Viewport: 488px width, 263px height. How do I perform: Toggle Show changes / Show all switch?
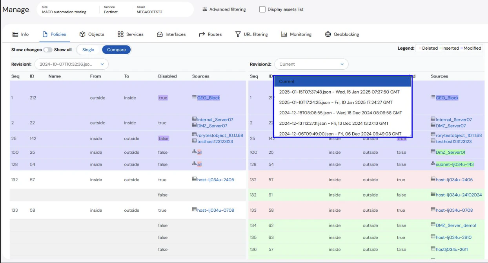click(48, 50)
